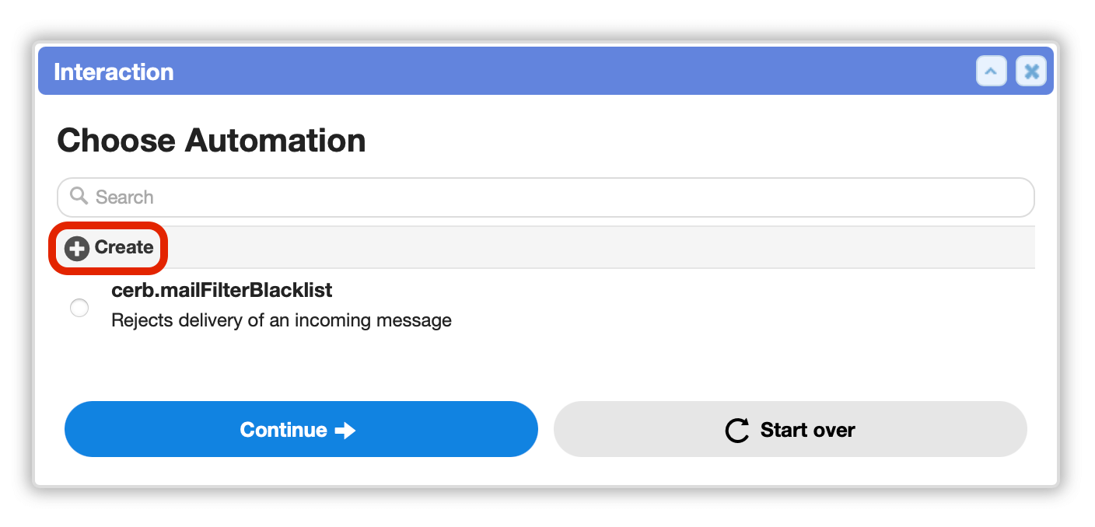Continue to the next step
Viewport: 1095px width, 527px height.
click(301, 429)
